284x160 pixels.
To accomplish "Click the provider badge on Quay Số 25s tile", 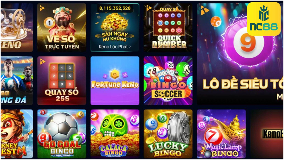I will 42,61.
